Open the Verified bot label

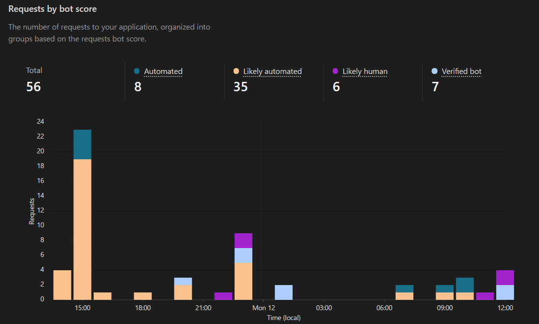point(462,72)
